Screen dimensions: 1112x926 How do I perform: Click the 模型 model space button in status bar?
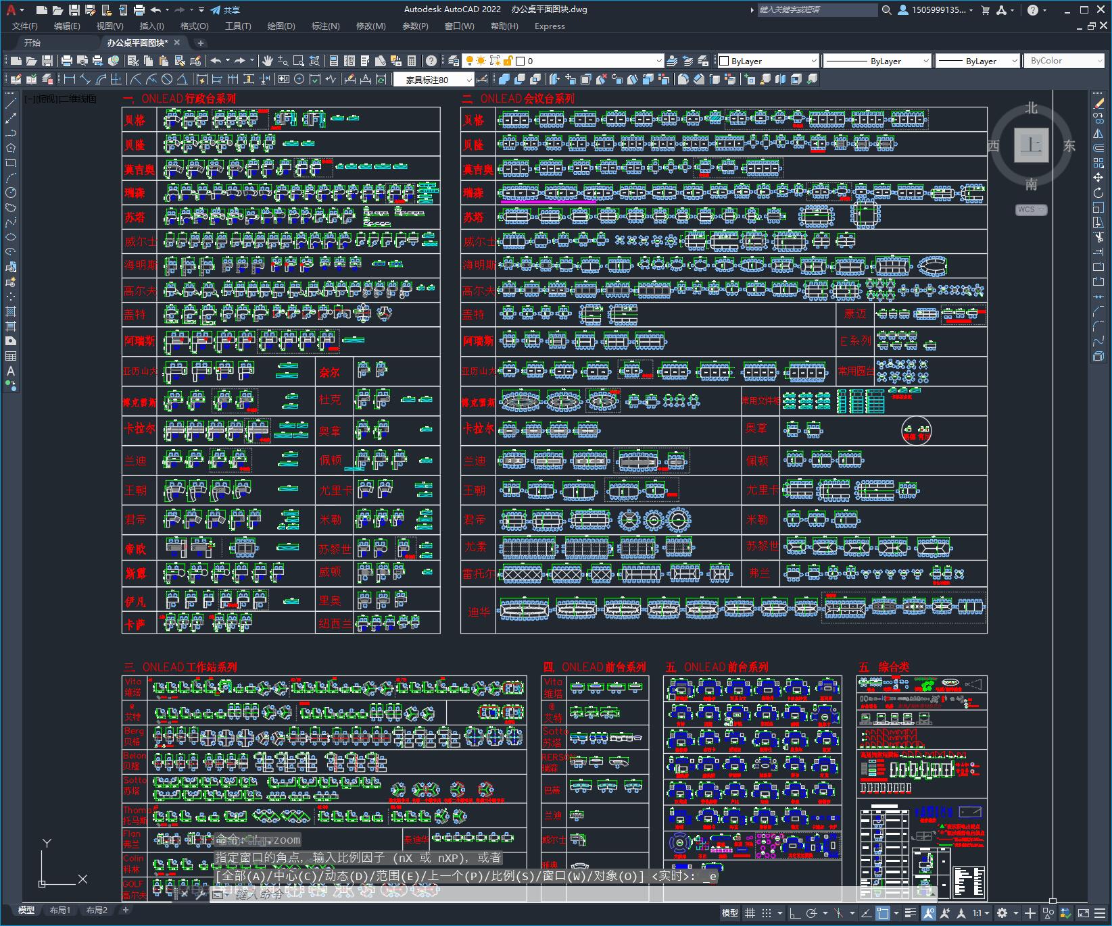click(x=729, y=913)
